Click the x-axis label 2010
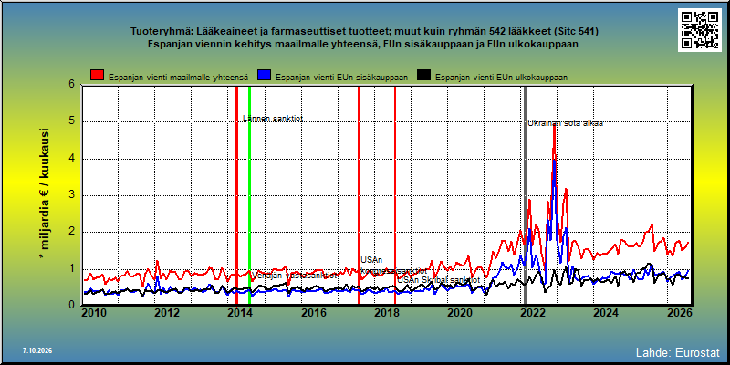 94,313
